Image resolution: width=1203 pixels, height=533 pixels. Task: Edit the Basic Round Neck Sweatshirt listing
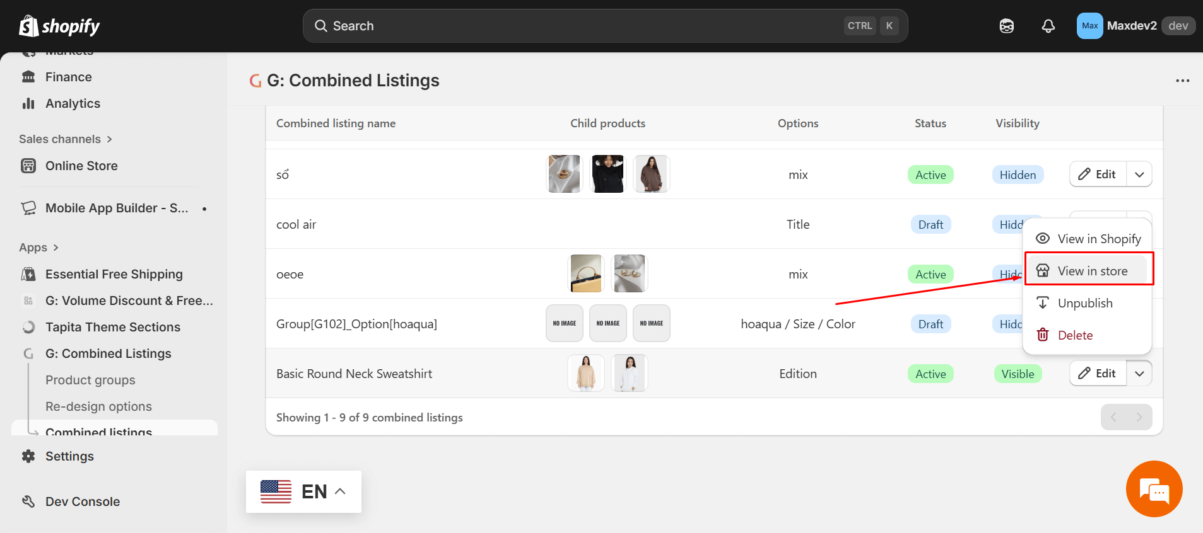click(1098, 374)
